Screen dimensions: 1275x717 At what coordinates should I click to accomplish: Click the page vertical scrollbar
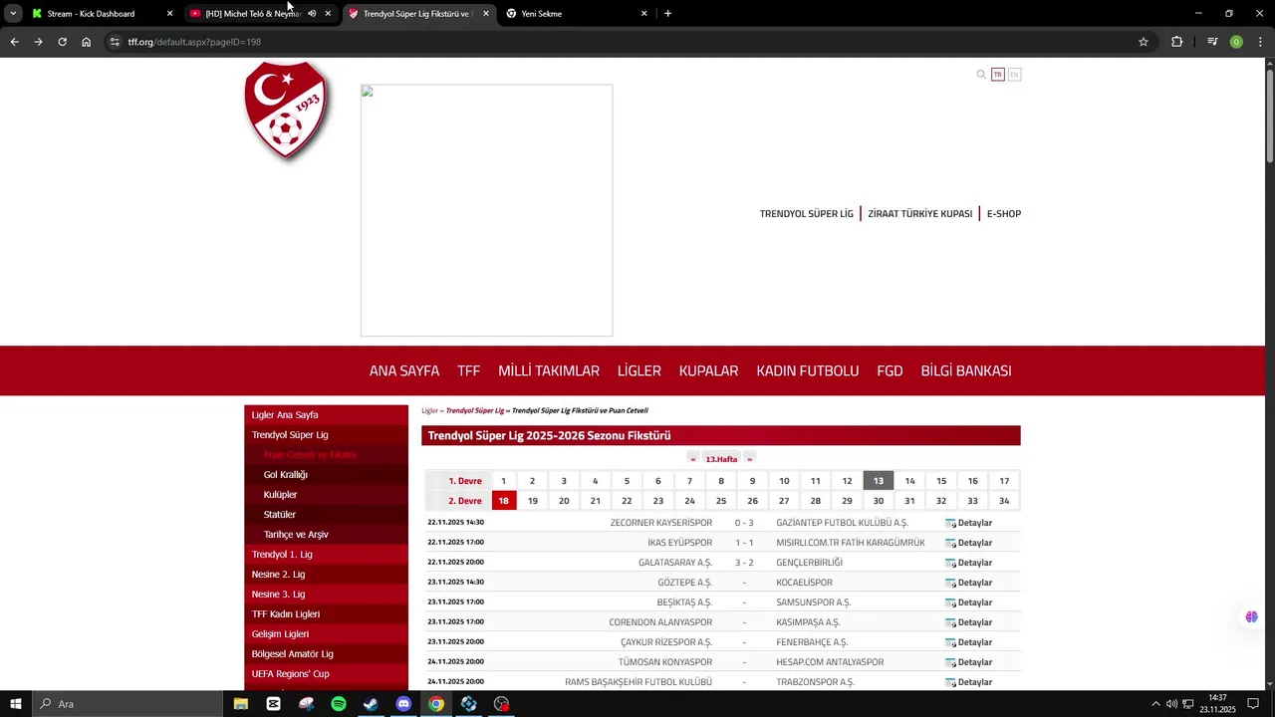pos(1270,115)
